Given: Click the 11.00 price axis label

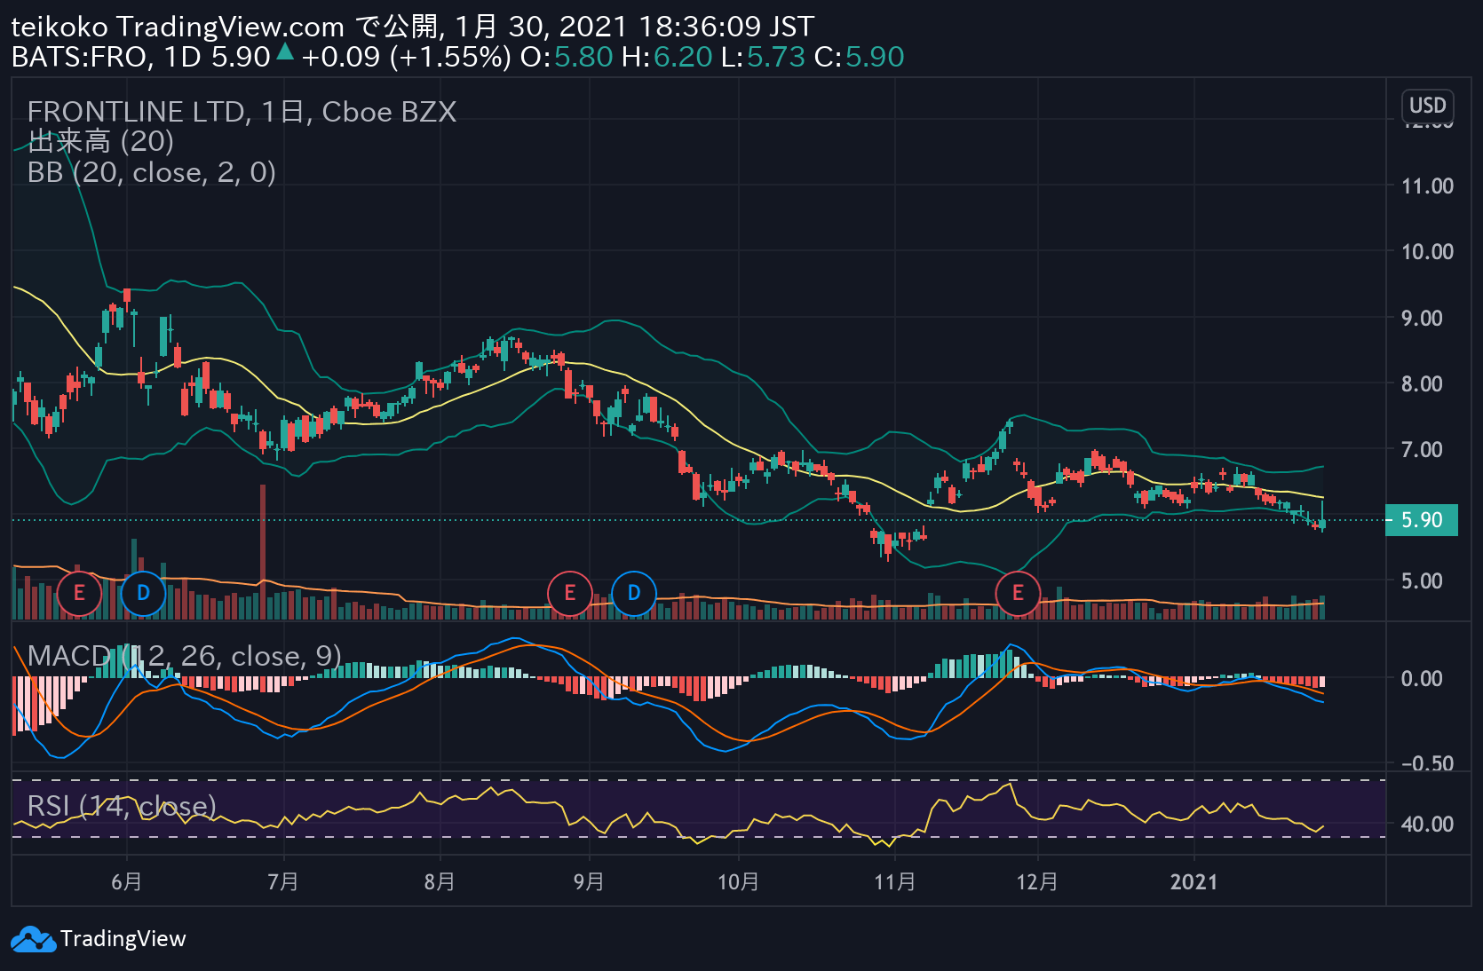Looking at the screenshot, I should click(1427, 186).
